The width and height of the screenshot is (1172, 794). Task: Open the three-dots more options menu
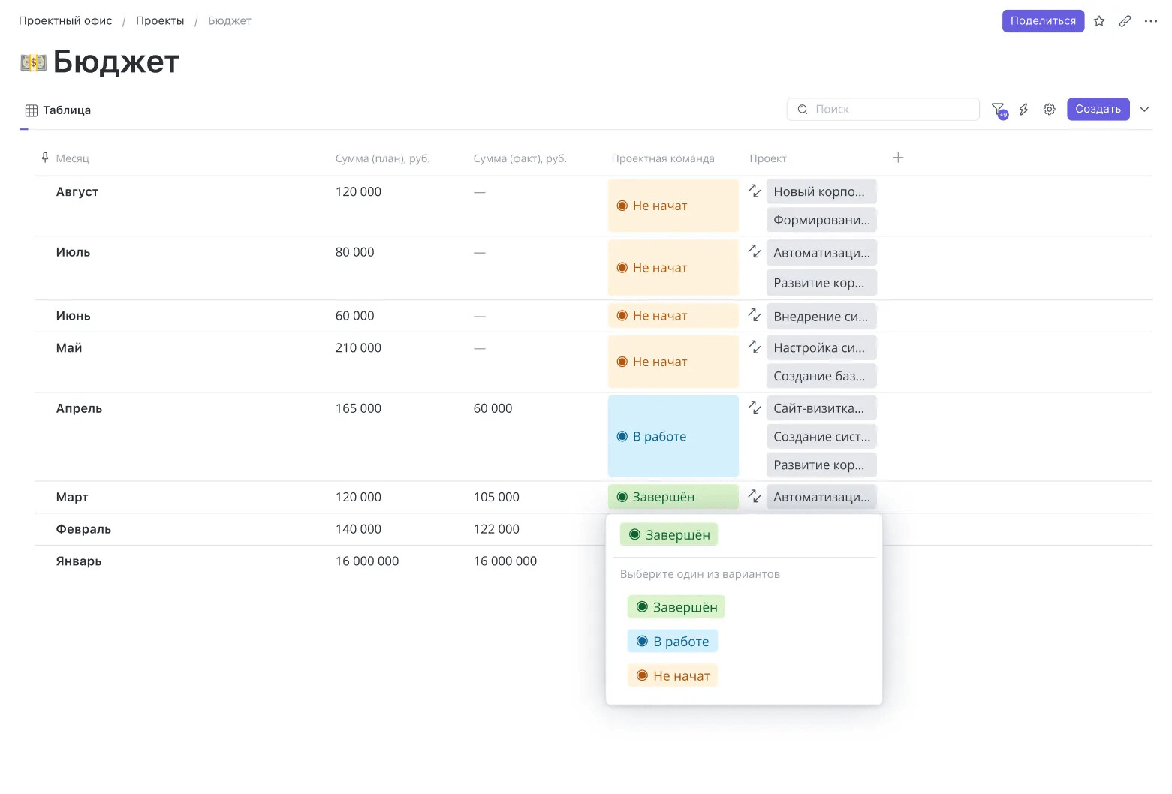[x=1151, y=21]
